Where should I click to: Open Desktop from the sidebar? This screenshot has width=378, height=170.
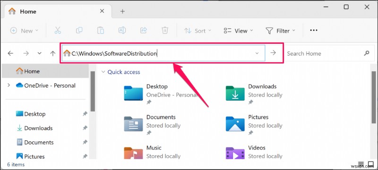pos(31,114)
